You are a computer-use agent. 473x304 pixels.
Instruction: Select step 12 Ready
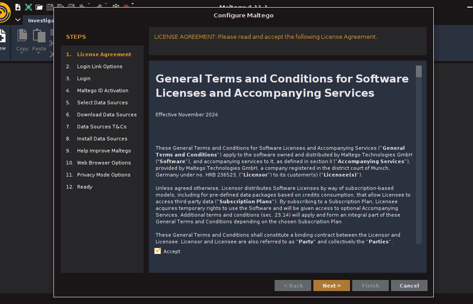point(79,187)
